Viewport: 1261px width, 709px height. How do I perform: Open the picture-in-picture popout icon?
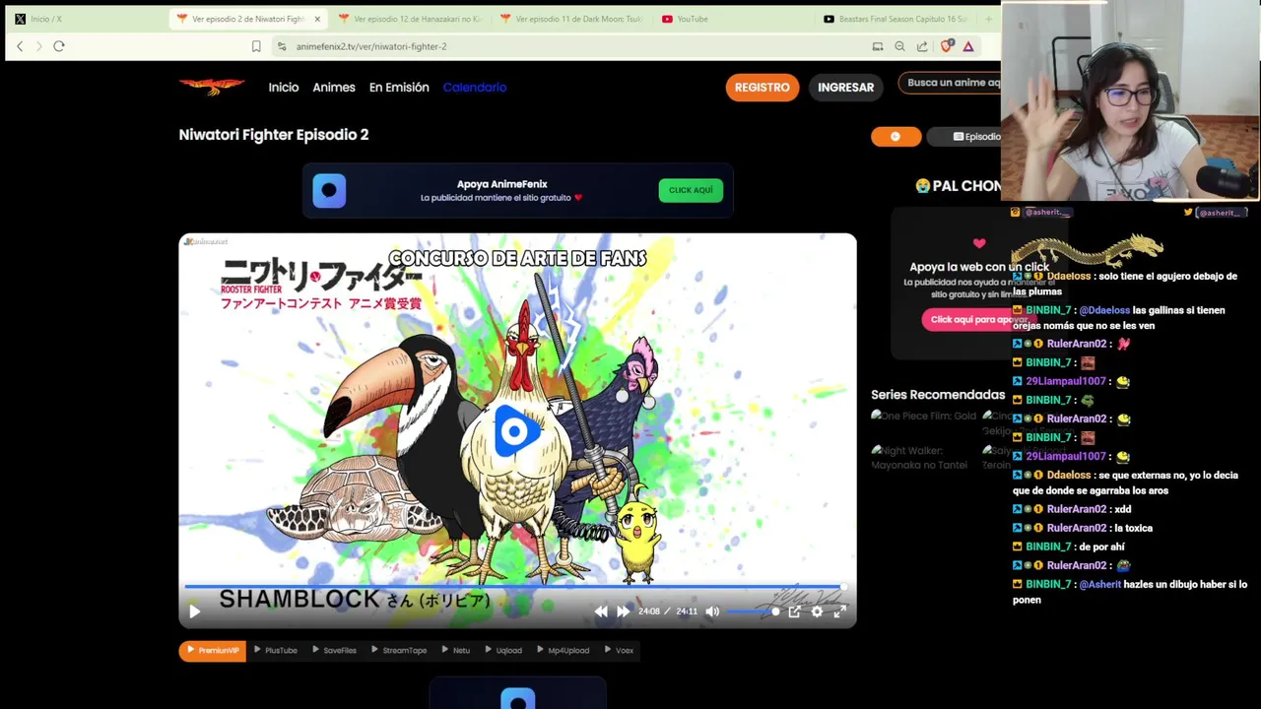point(794,612)
